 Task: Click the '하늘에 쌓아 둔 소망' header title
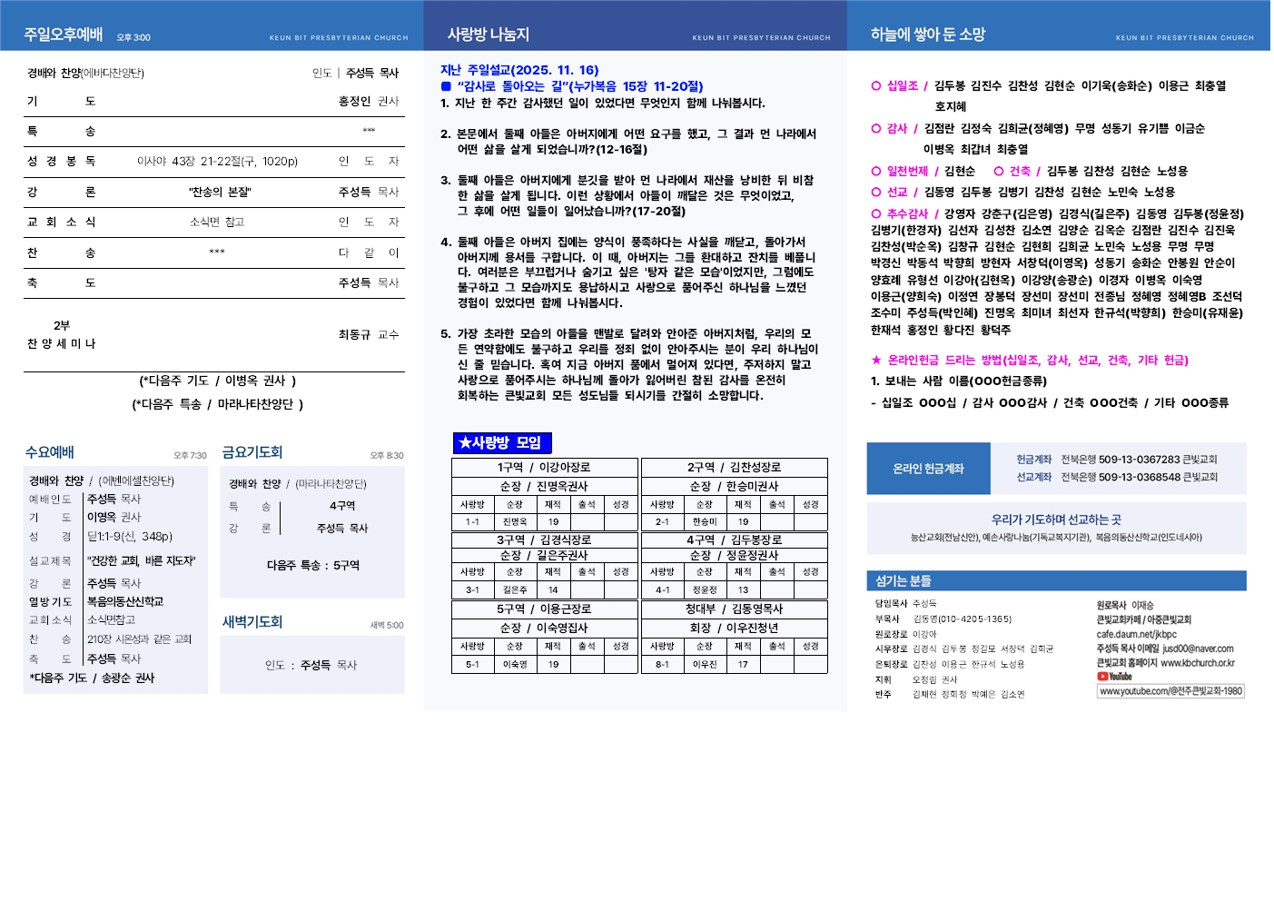927,35
